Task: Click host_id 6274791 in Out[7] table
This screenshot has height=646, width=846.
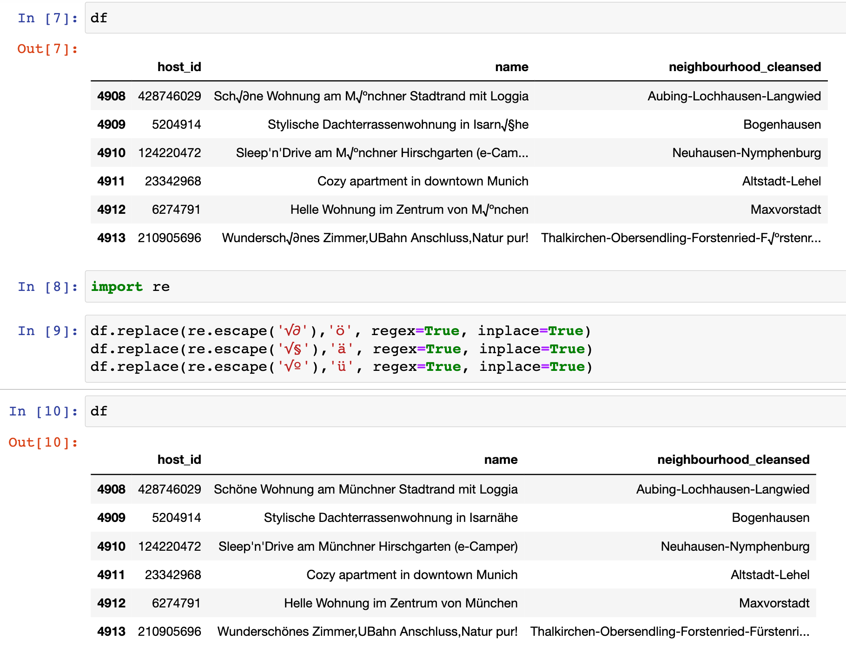Action: click(x=176, y=210)
